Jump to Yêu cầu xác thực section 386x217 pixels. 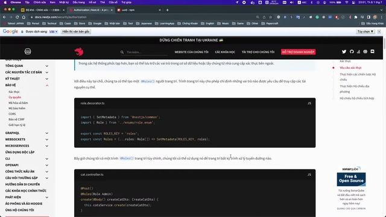pyautogui.click(x=350, y=68)
